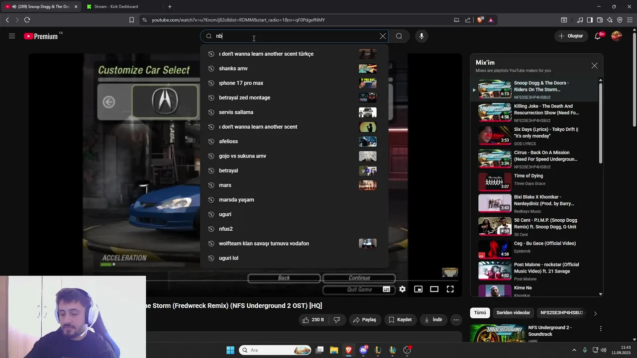
Task: Open the Leo AI sparkle icon
Action: tap(610, 20)
